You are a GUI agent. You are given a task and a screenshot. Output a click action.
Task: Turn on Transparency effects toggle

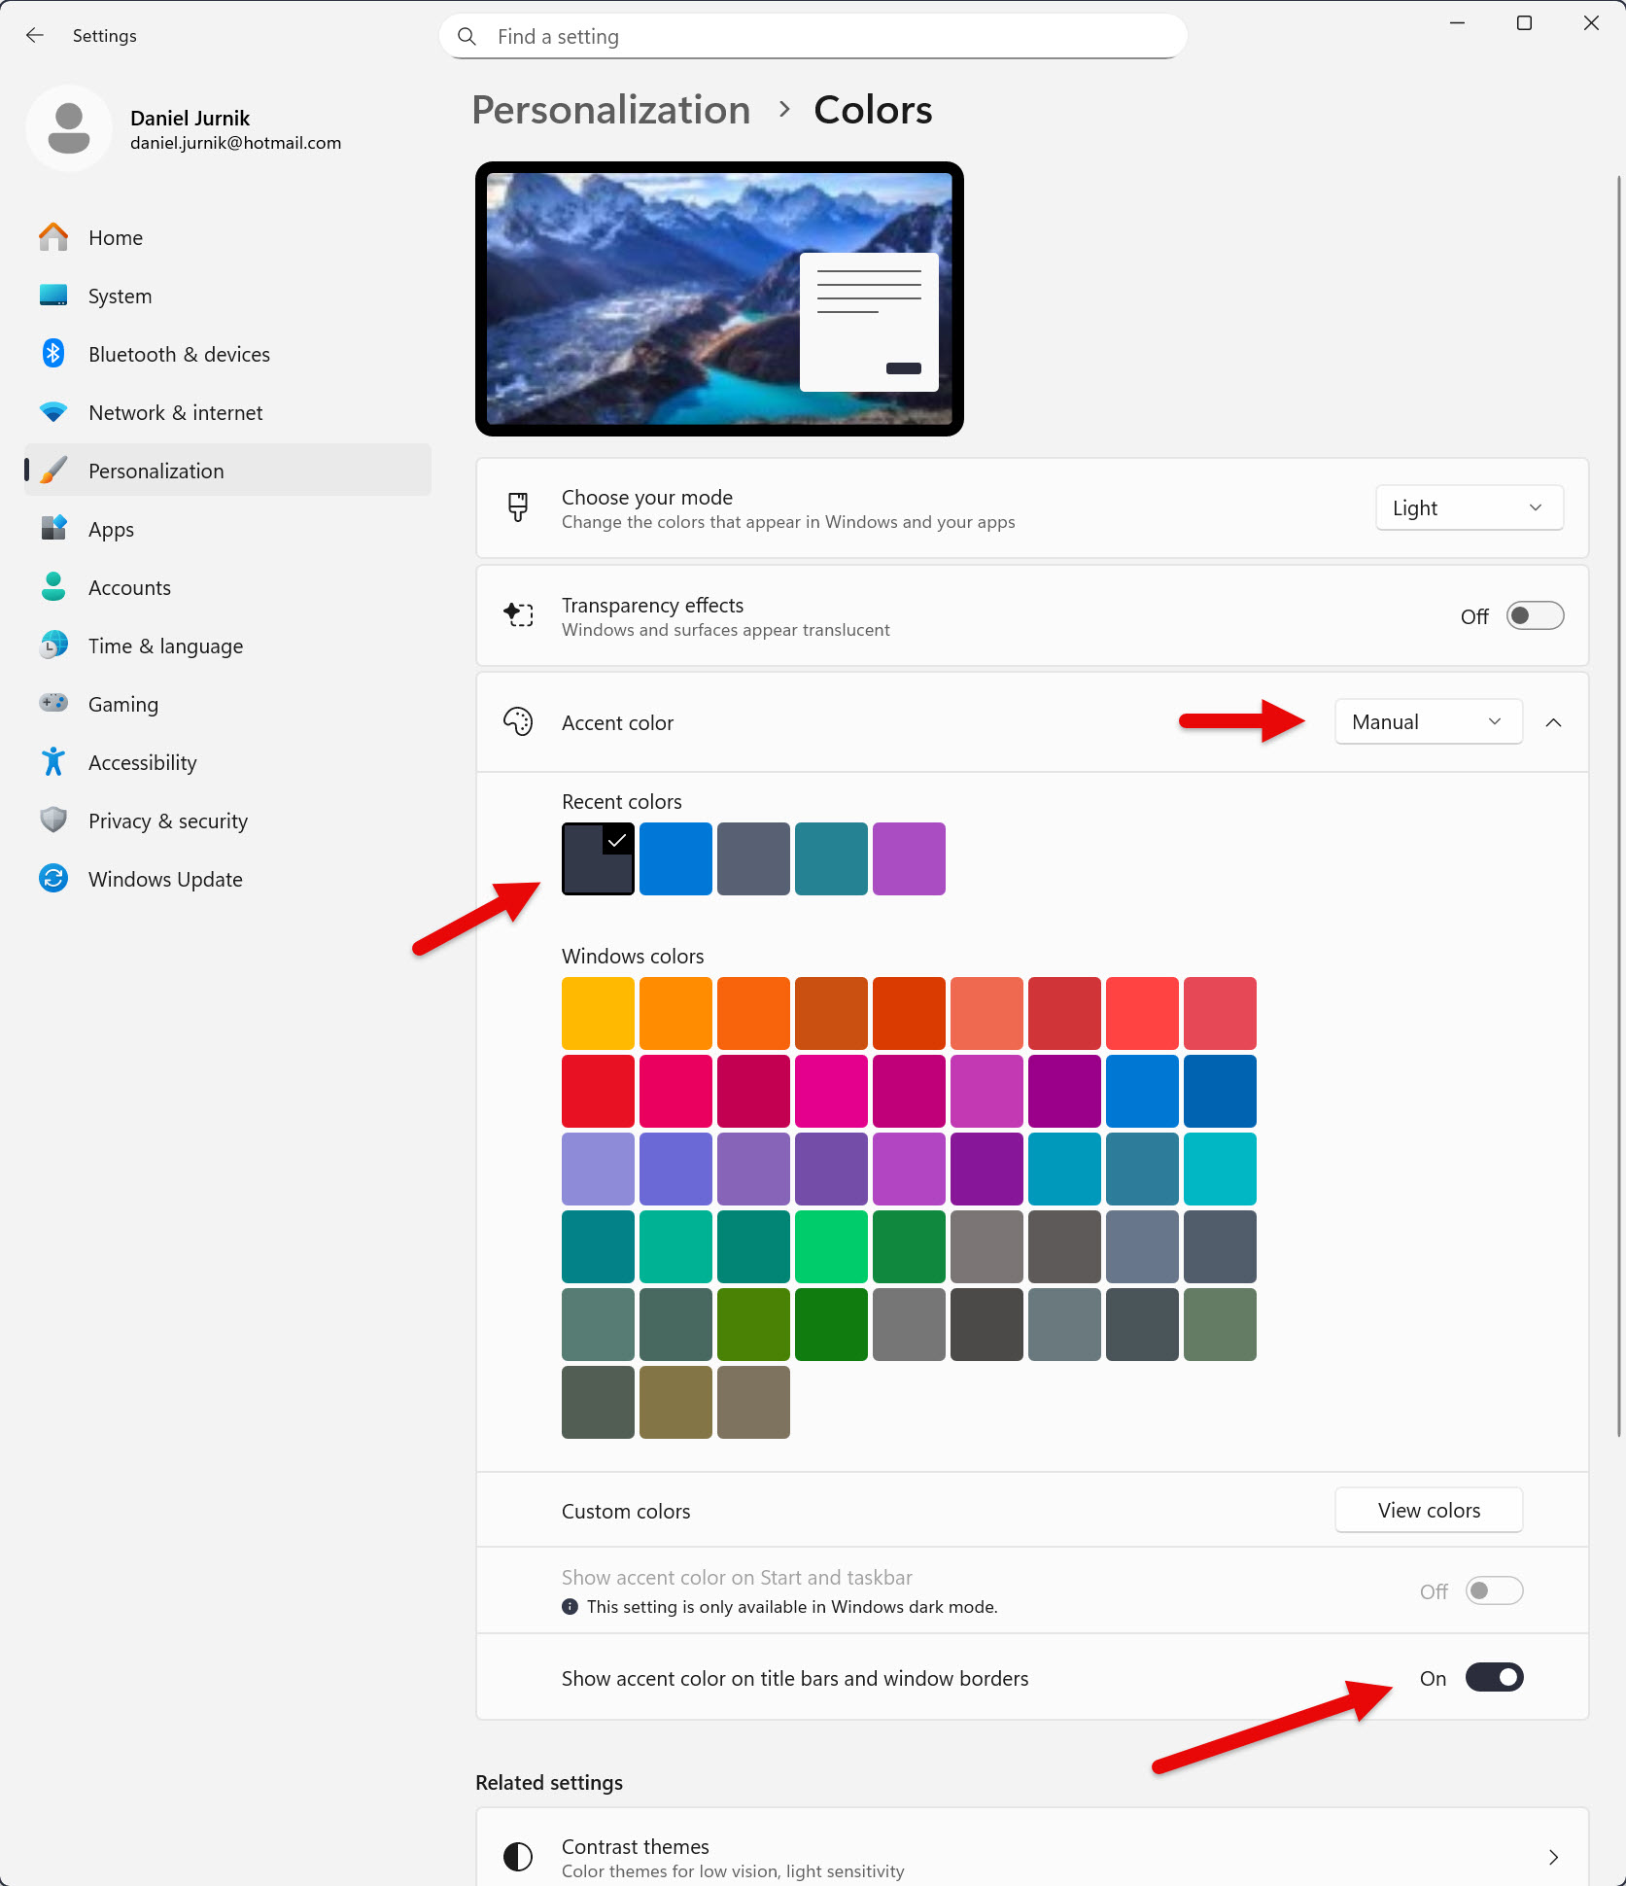click(x=1535, y=615)
